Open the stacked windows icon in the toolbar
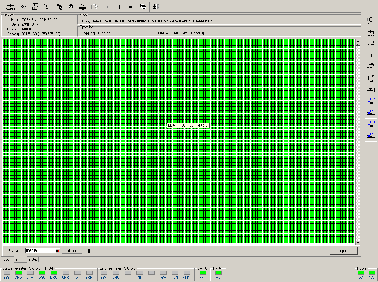 pos(143,7)
